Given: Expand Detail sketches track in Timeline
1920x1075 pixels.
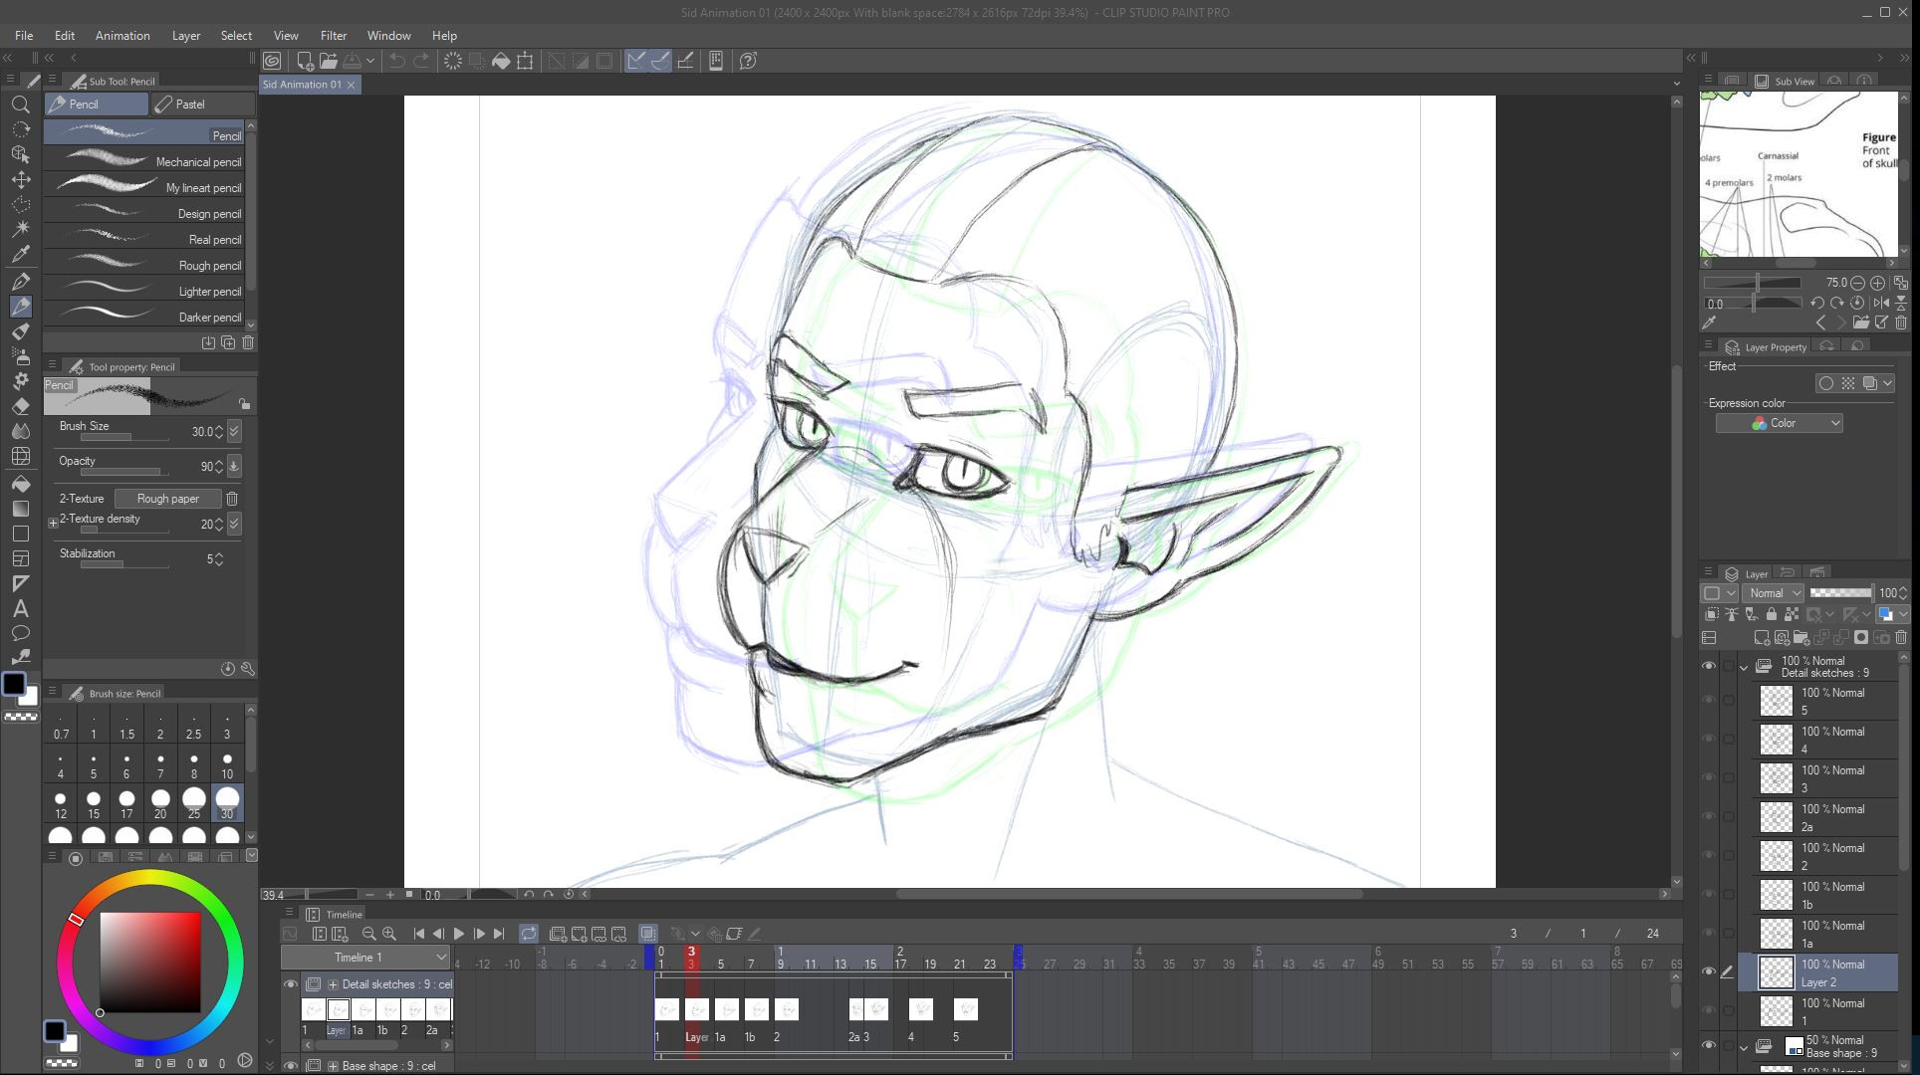Looking at the screenshot, I should click(x=334, y=984).
